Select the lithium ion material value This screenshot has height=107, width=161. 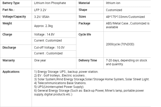[x=113, y=3]
